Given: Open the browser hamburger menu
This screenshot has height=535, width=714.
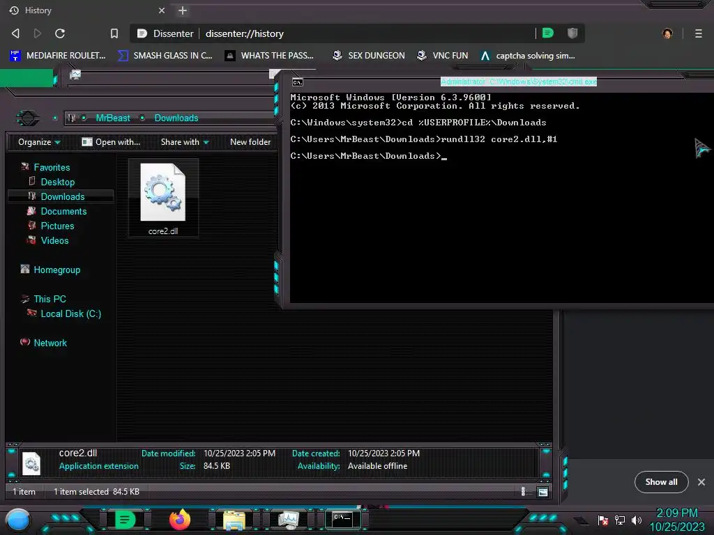Looking at the screenshot, I should [699, 33].
